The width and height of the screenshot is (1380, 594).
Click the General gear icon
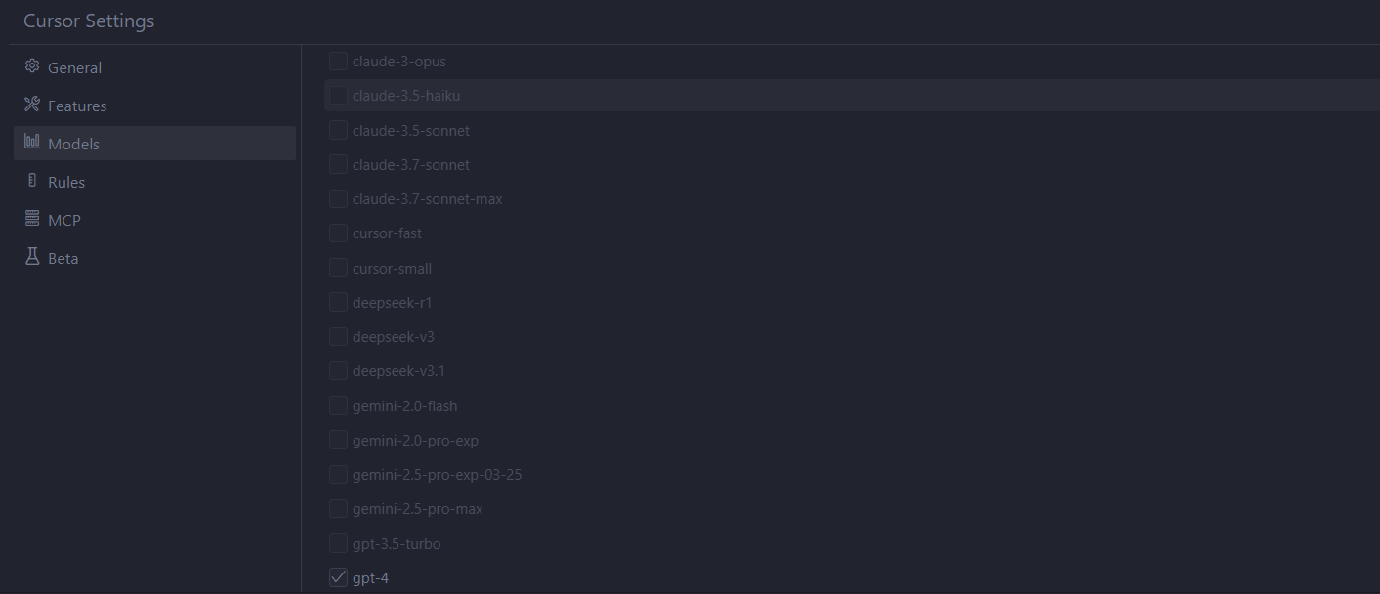tap(32, 66)
